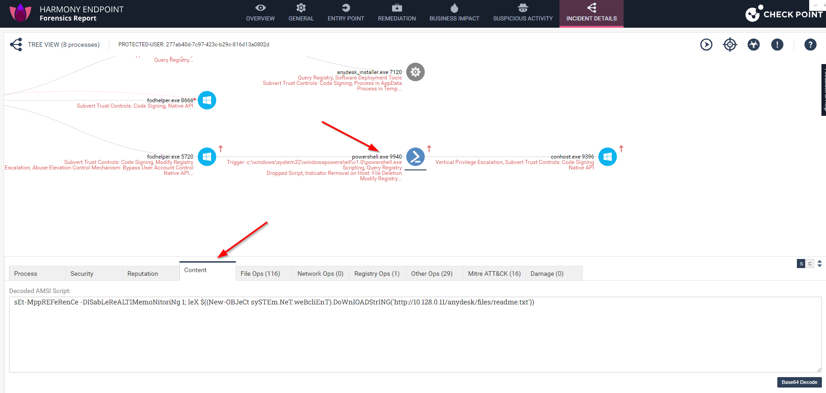Switch to the Suspicious Activity tab
The image size is (826, 393).
[523, 13]
